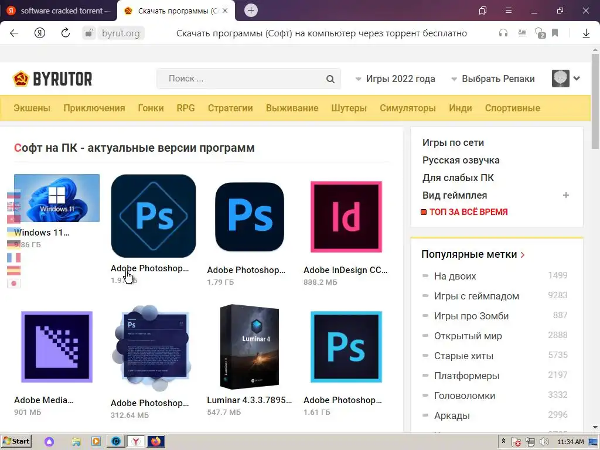Go back with the browser back arrow
Image resolution: width=600 pixels, height=450 pixels.
(14, 33)
